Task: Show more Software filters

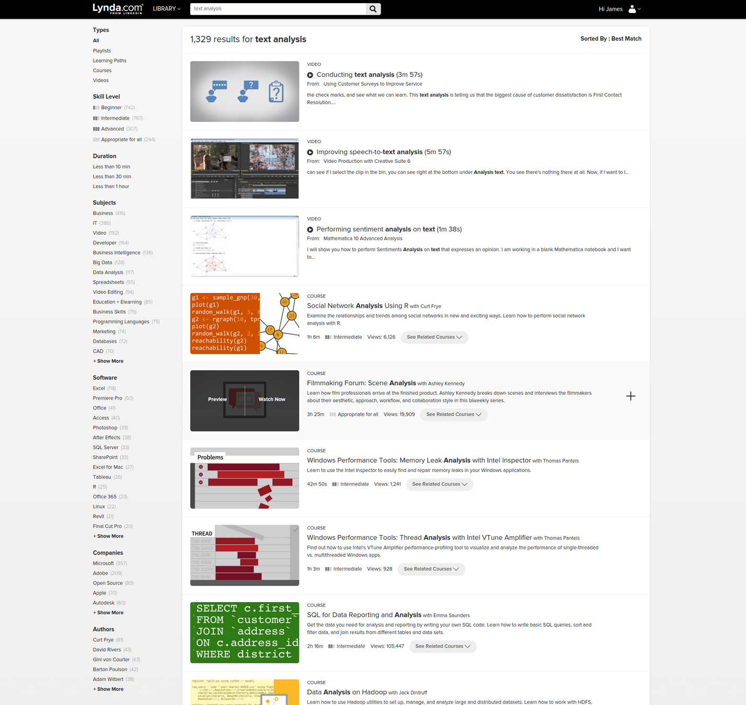Action: coord(108,536)
